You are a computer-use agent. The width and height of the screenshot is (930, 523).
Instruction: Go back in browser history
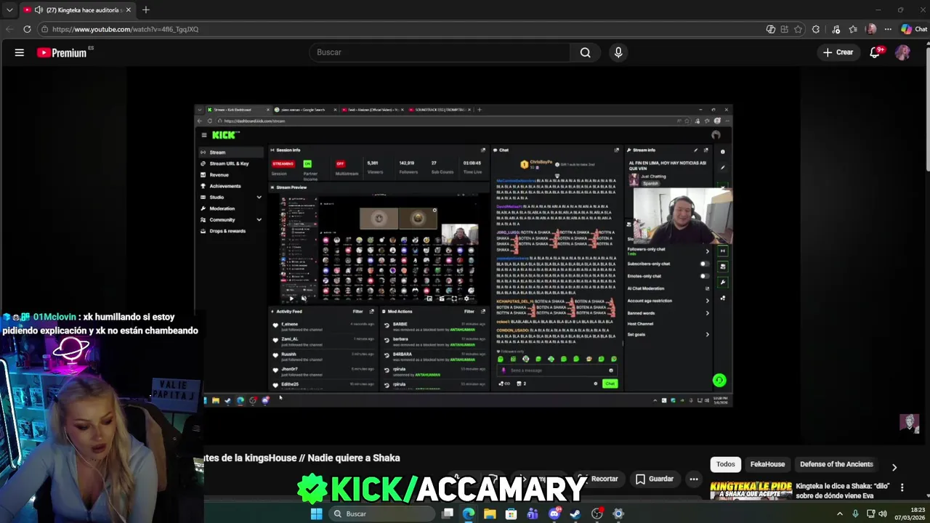pos(9,29)
